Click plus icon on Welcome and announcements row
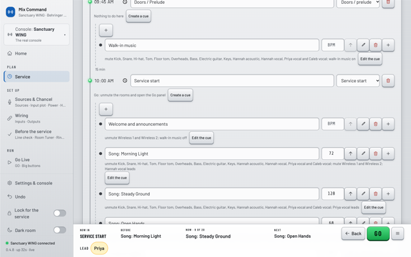 click(388, 124)
